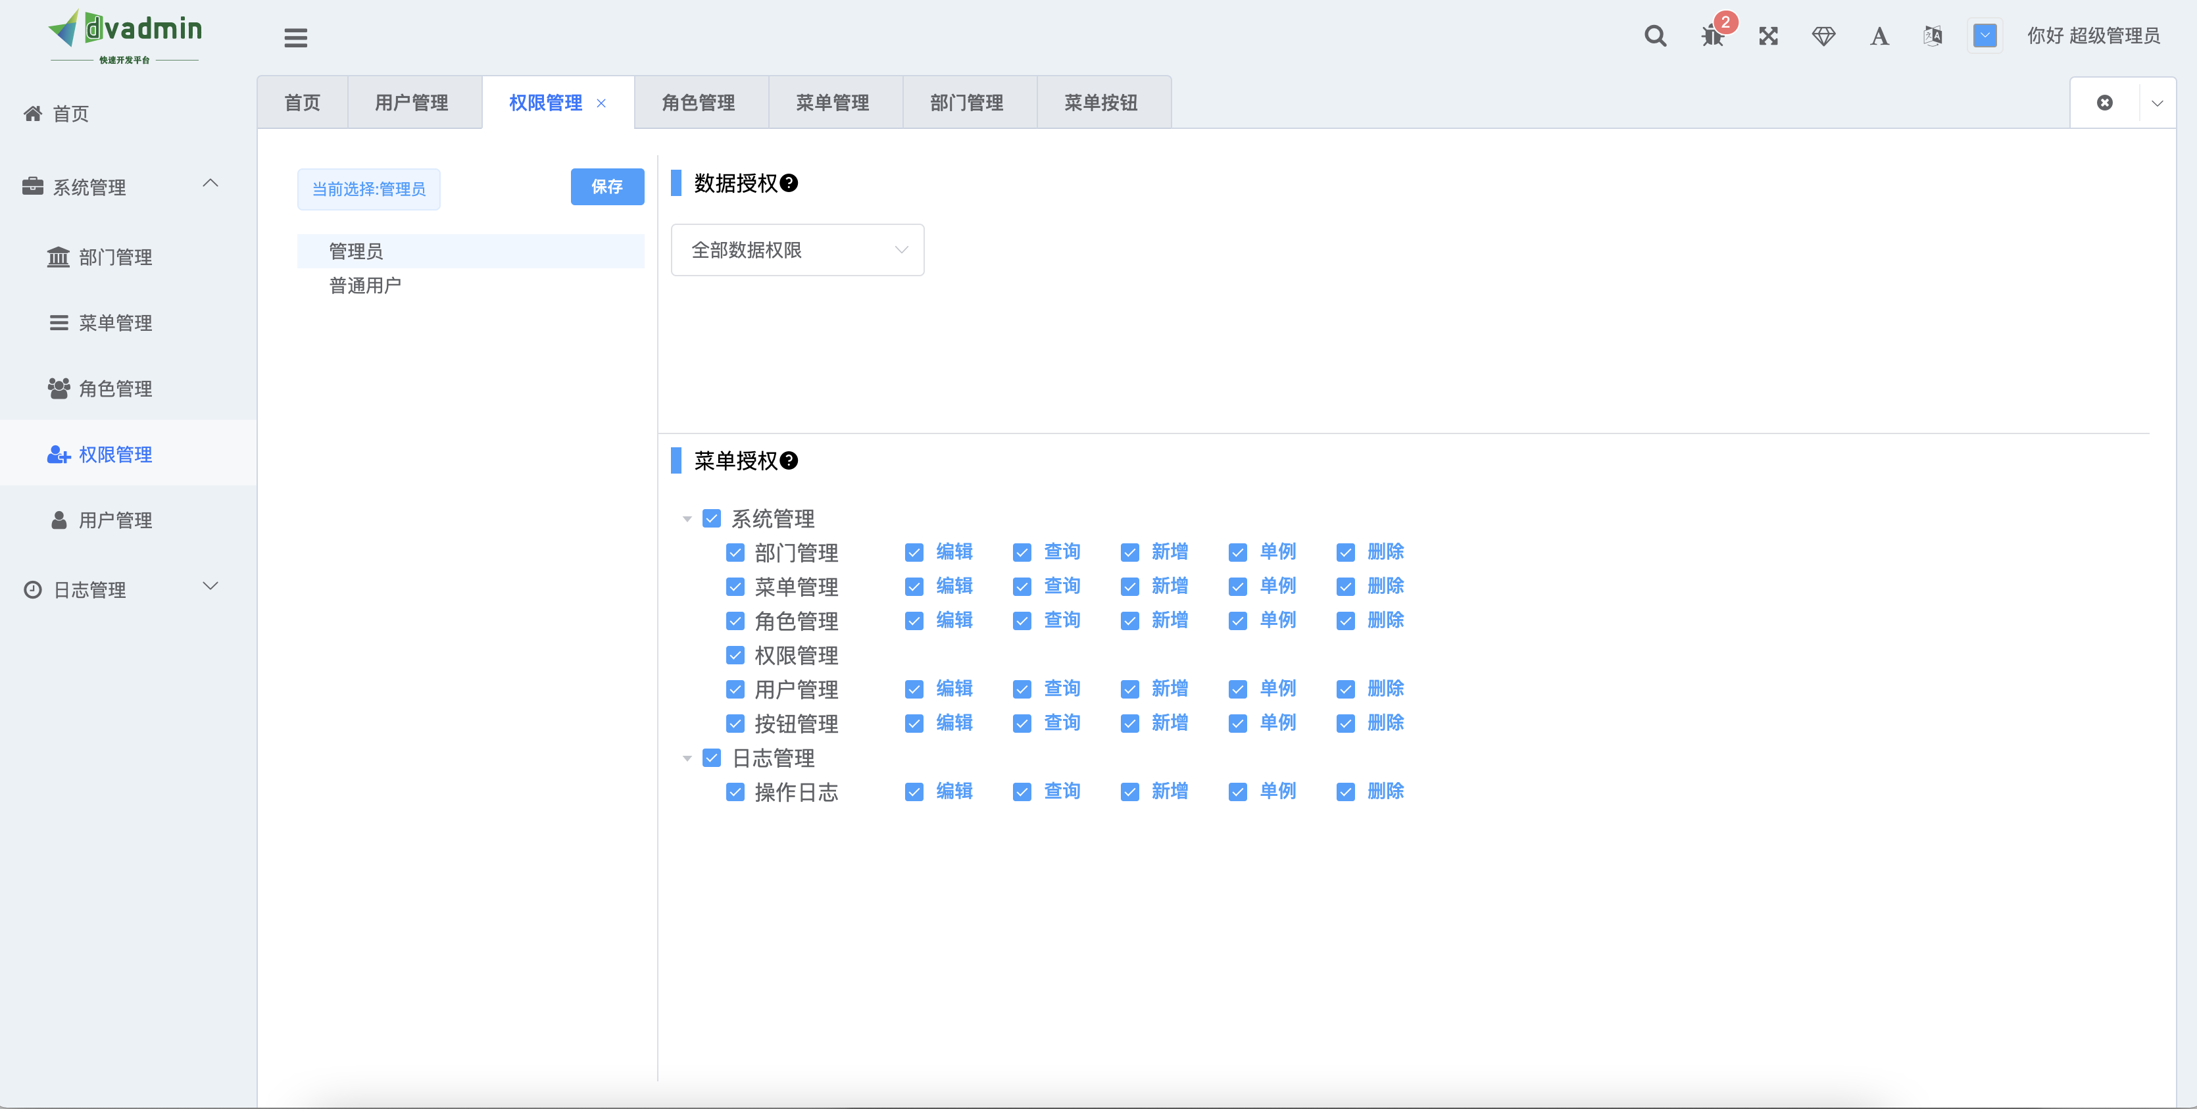2197x1109 pixels.
Task: Select the 普通用户 role
Action: coord(365,285)
